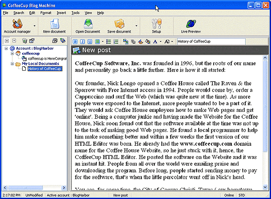Screen dimensions: 271x199
Task: Click the recycle bin delete icon
Action: 24,41
